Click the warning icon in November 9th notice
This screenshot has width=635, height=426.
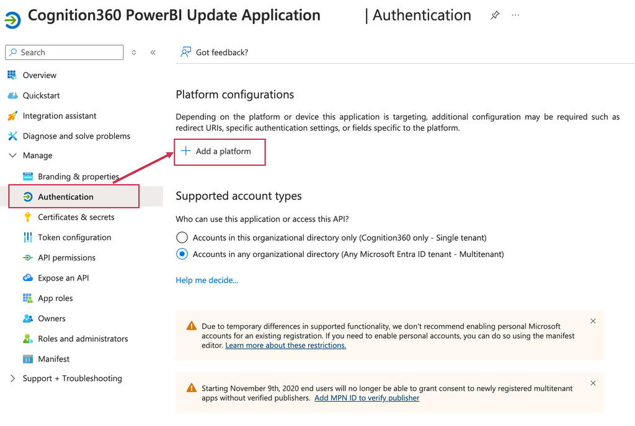pyautogui.click(x=191, y=388)
